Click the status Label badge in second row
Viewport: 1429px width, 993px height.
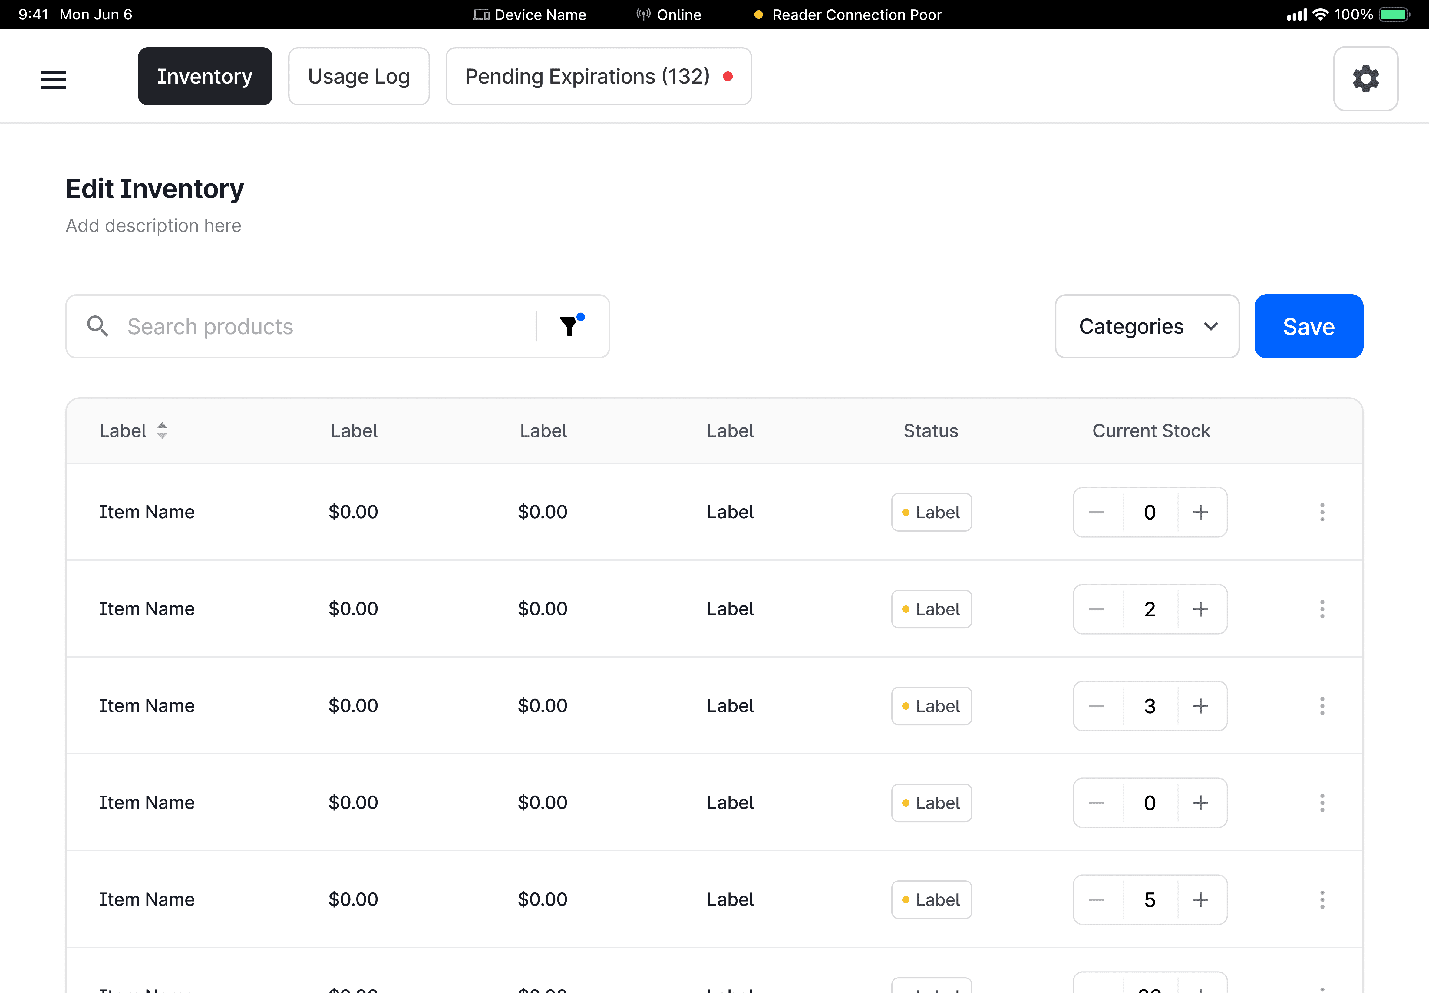tap(931, 609)
